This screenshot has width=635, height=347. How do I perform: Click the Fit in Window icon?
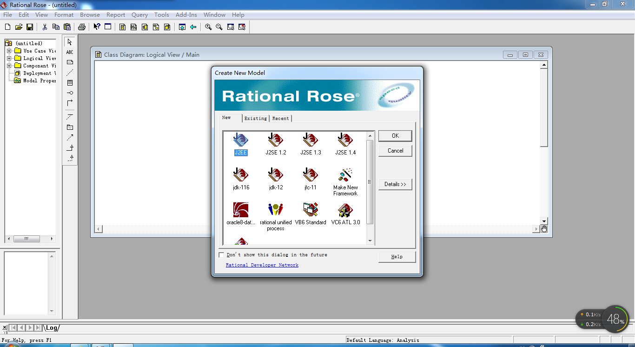(x=231, y=27)
